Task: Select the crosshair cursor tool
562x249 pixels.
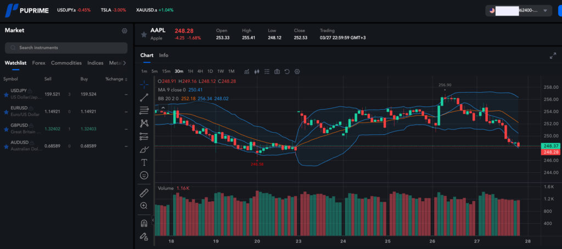Action: click(x=144, y=84)
